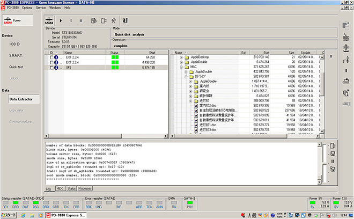
Task: Open the crossed hammer tools icon
Action: click(x=113, y=21)
